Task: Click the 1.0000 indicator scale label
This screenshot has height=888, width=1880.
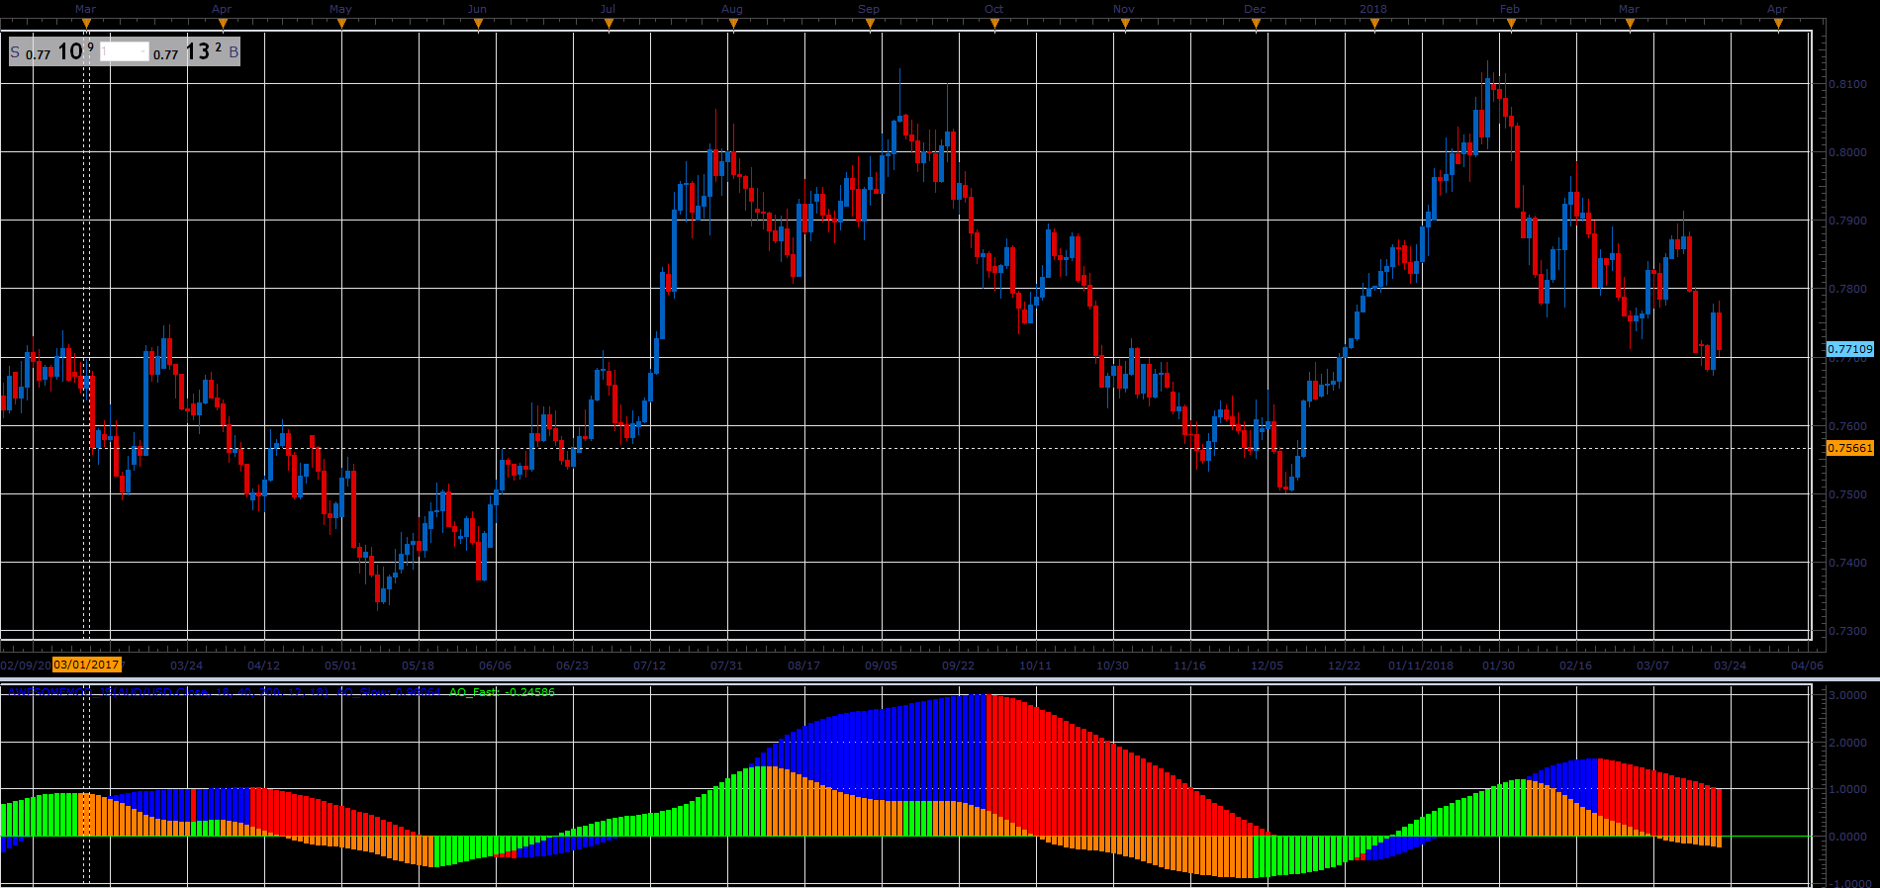Action: 1847,789
